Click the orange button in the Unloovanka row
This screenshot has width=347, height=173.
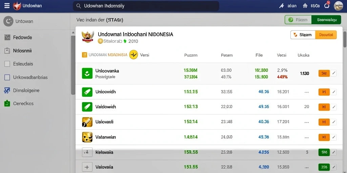pos(324,73)
